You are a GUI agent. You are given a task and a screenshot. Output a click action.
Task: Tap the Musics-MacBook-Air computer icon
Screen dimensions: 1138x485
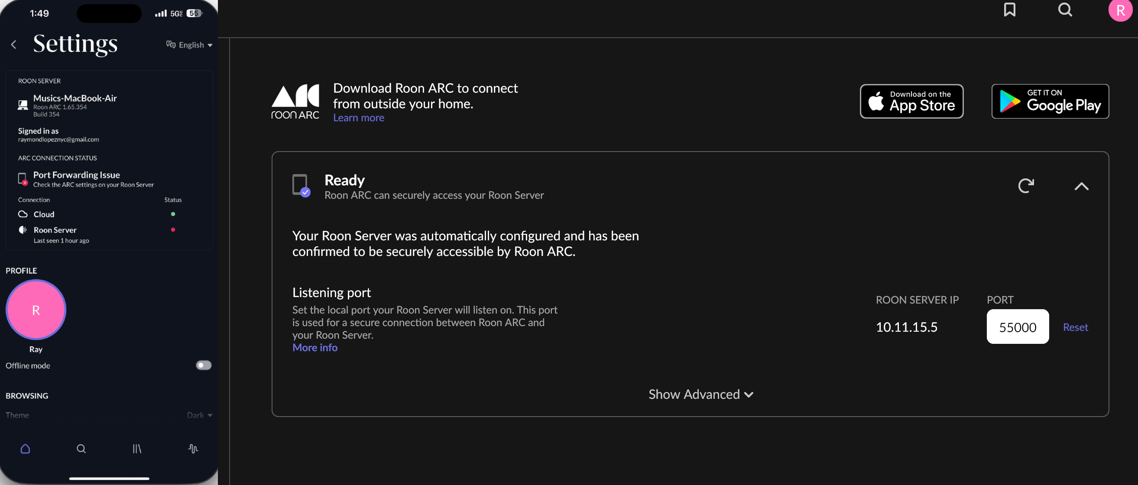tap(23, 105)
